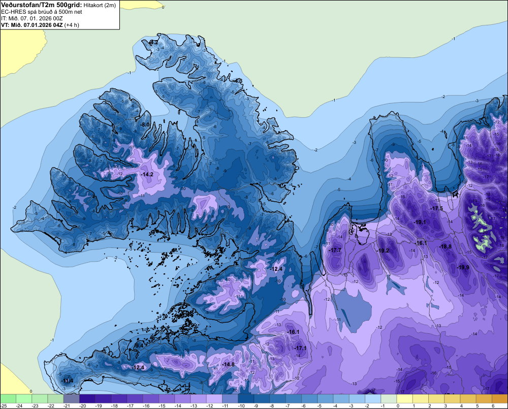Click the -14 legend color swatch
Image resolution: width=508 pixels, height=409 pixels.
182,398
